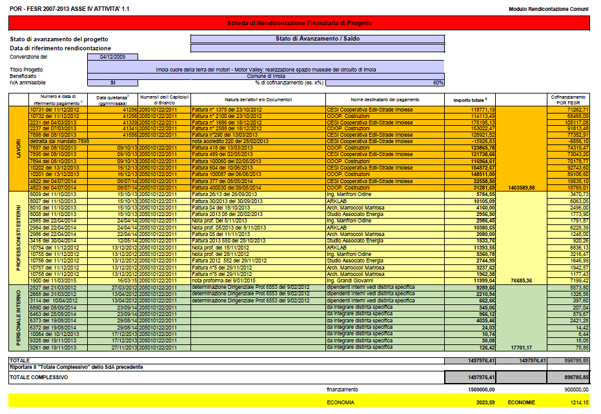Select 'Fattura 26/13 del 26/09/2013' cell
The width and height of the screenshot is (601, 414).
(x=258, y=195)
